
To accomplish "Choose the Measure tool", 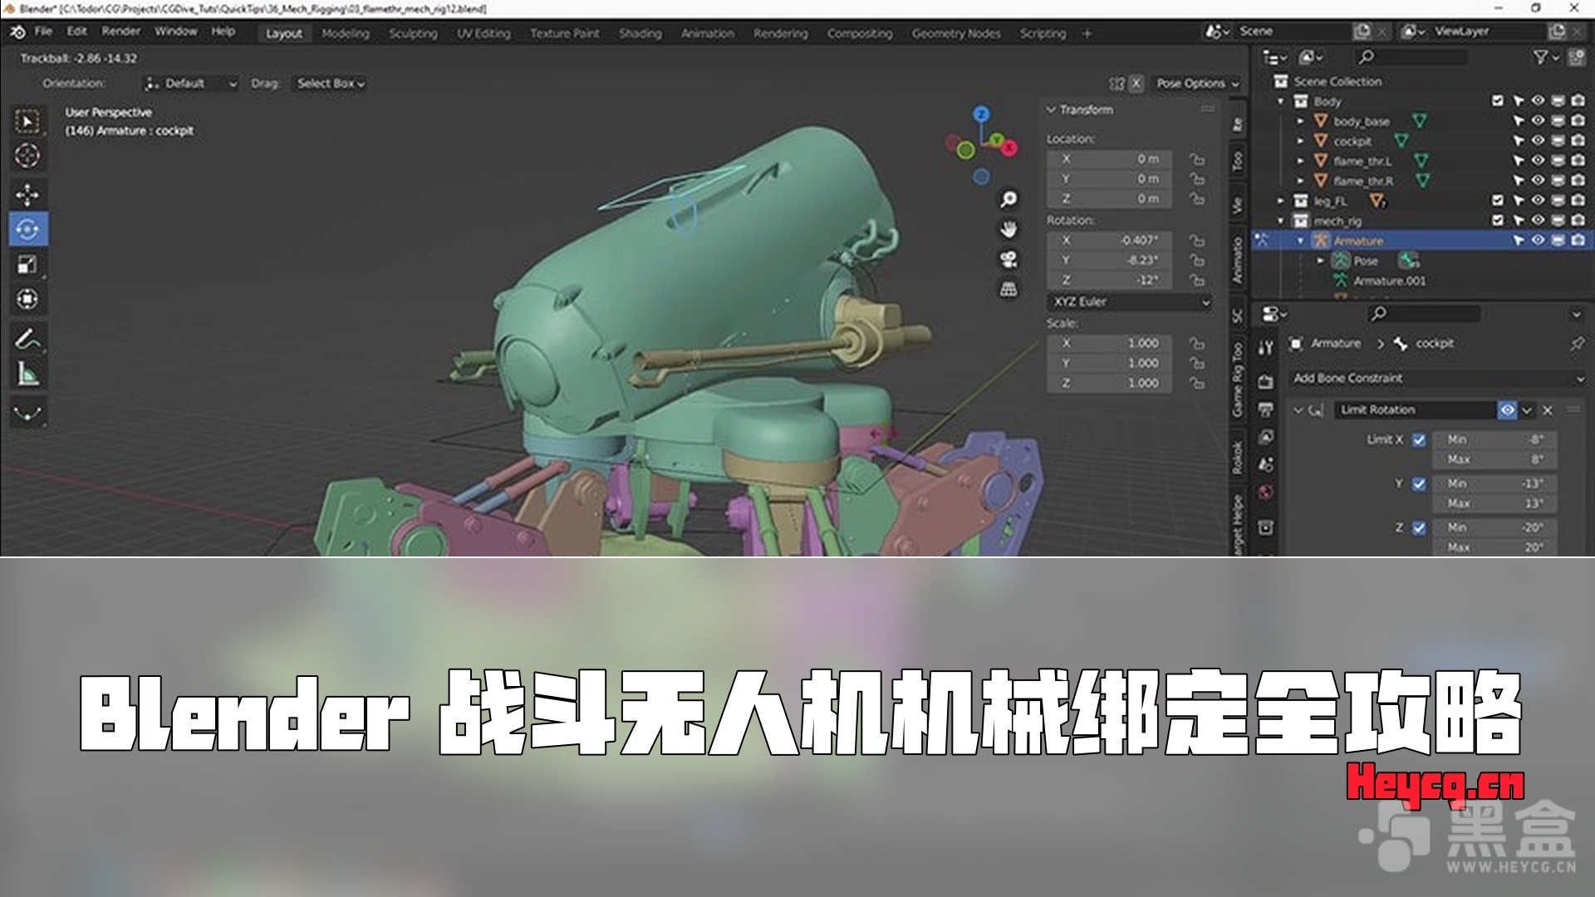I will 27,374.
